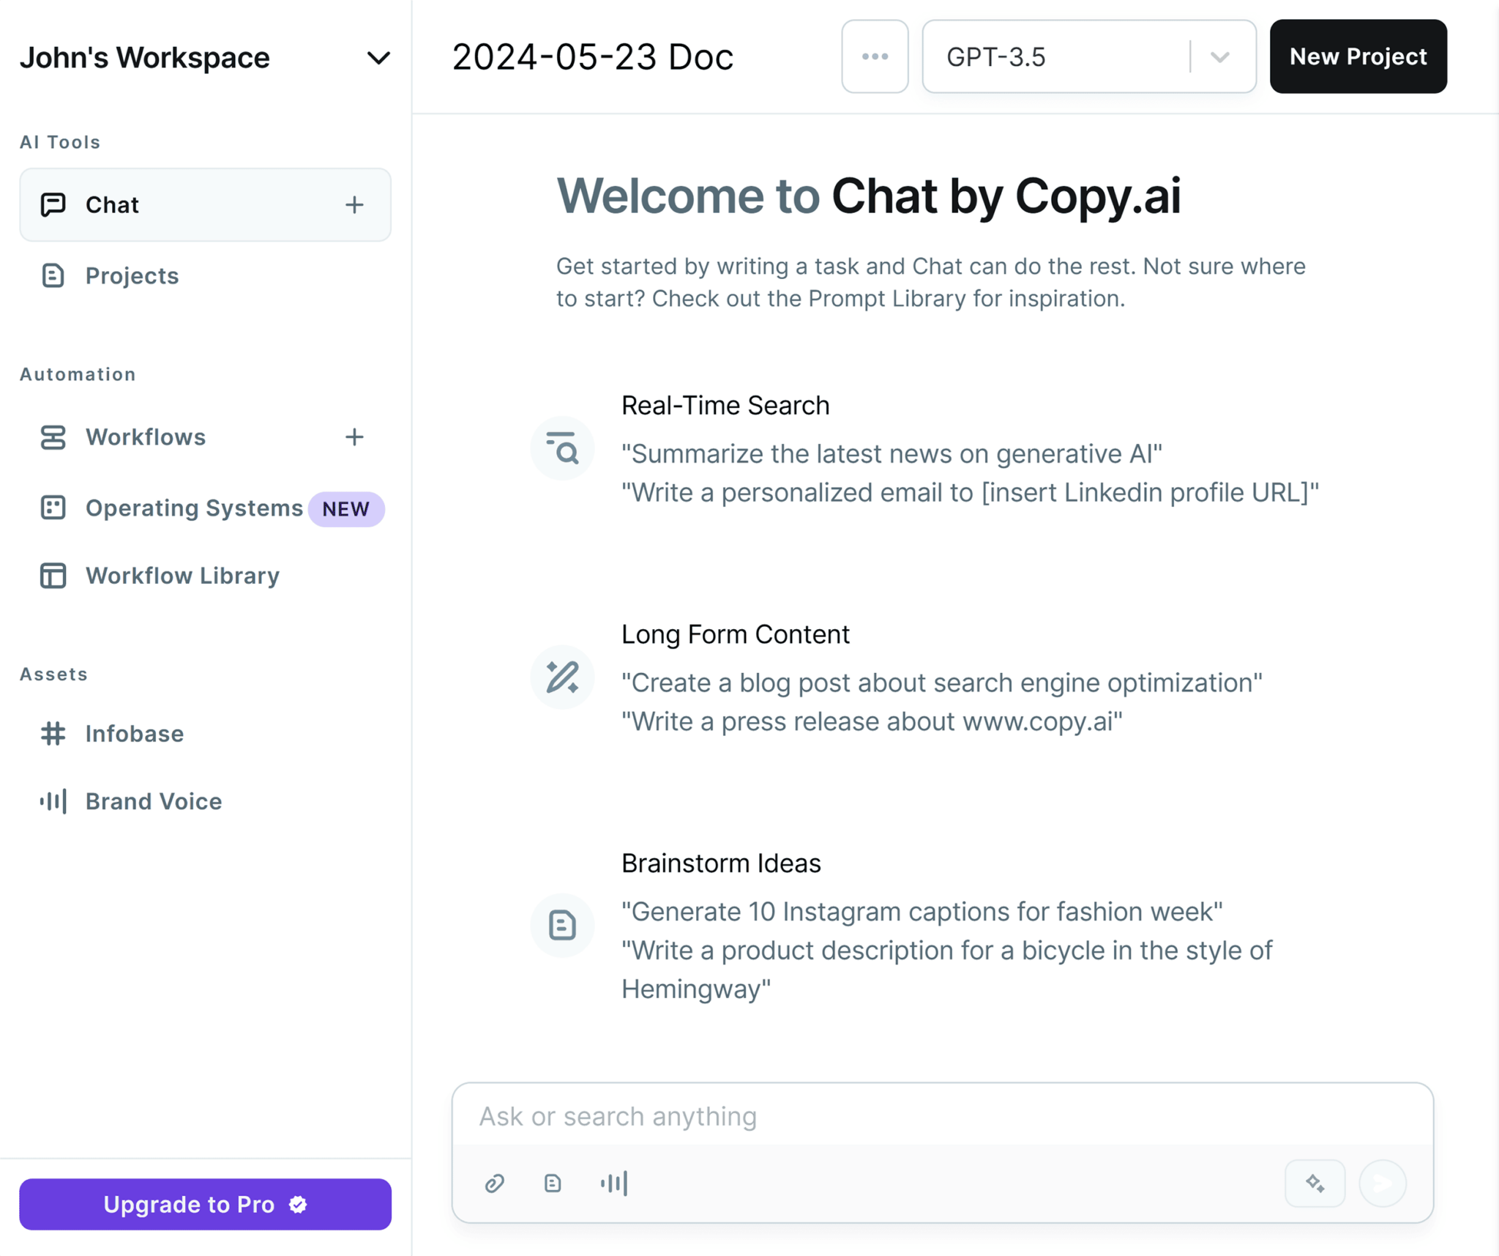Click the New Project button
Image resolution: width=1499 pixels, height=1256 pixels.
tap(1357, 56)
